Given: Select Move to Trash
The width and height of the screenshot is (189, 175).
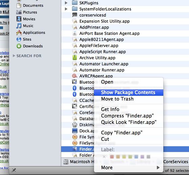Looking at the screenshot, I should [x=128, y=99].
